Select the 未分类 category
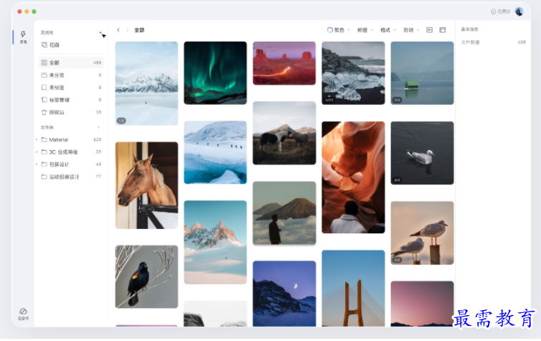 [x=71, y=75]
